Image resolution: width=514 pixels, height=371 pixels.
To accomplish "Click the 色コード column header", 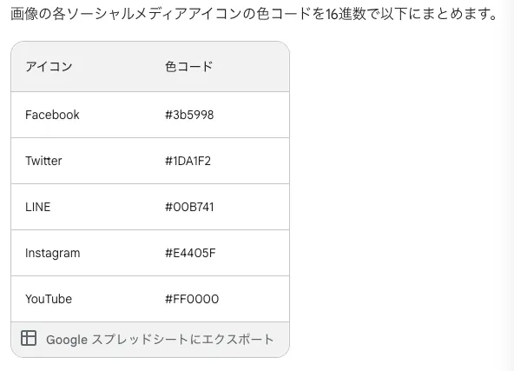I will (x=188, y=67).
